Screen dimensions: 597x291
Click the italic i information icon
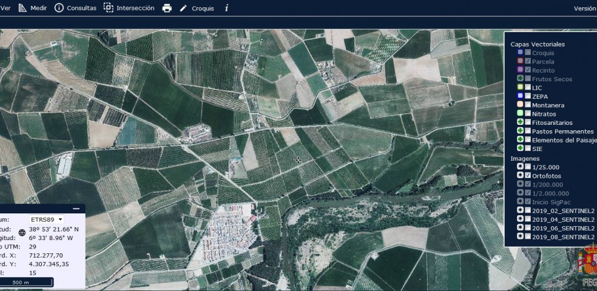(226, 8)
